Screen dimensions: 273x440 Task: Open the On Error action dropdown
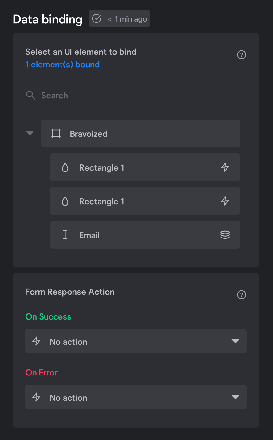coord(136,397)
